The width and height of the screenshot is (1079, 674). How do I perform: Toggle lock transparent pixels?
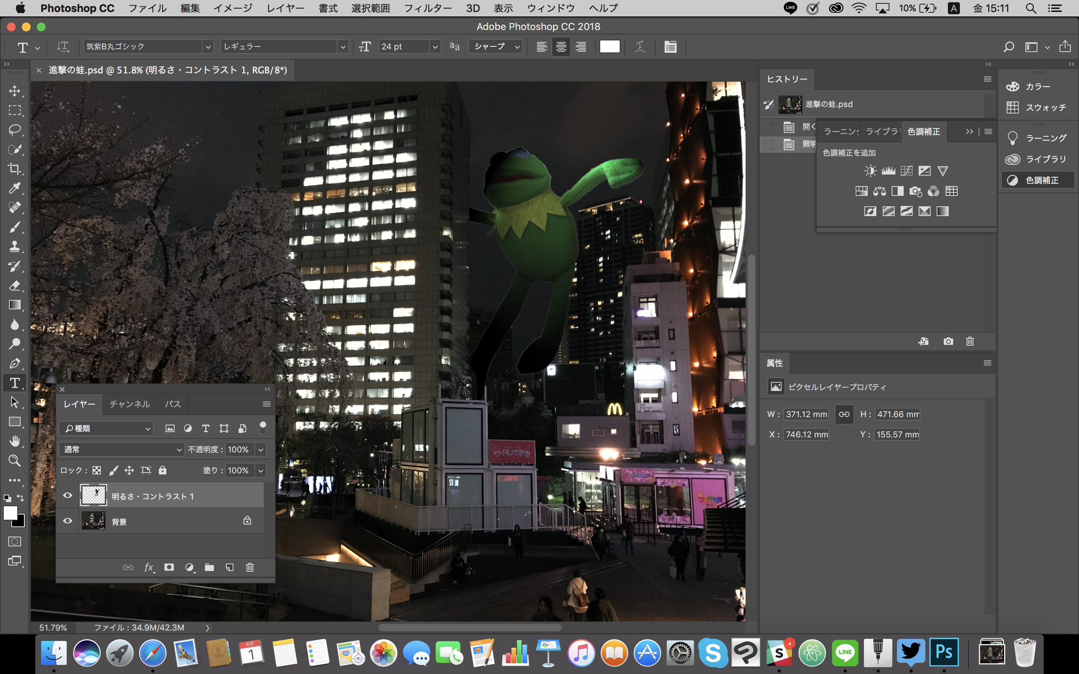coord(97,470)
